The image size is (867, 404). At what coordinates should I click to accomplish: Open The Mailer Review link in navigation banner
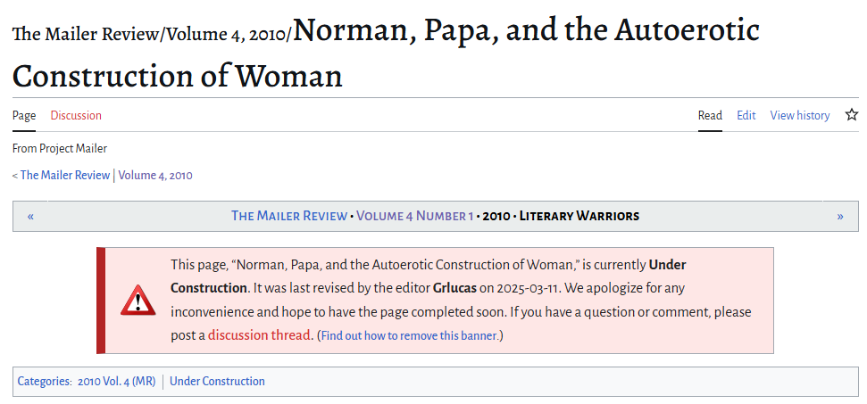click(x=288, y=216)
